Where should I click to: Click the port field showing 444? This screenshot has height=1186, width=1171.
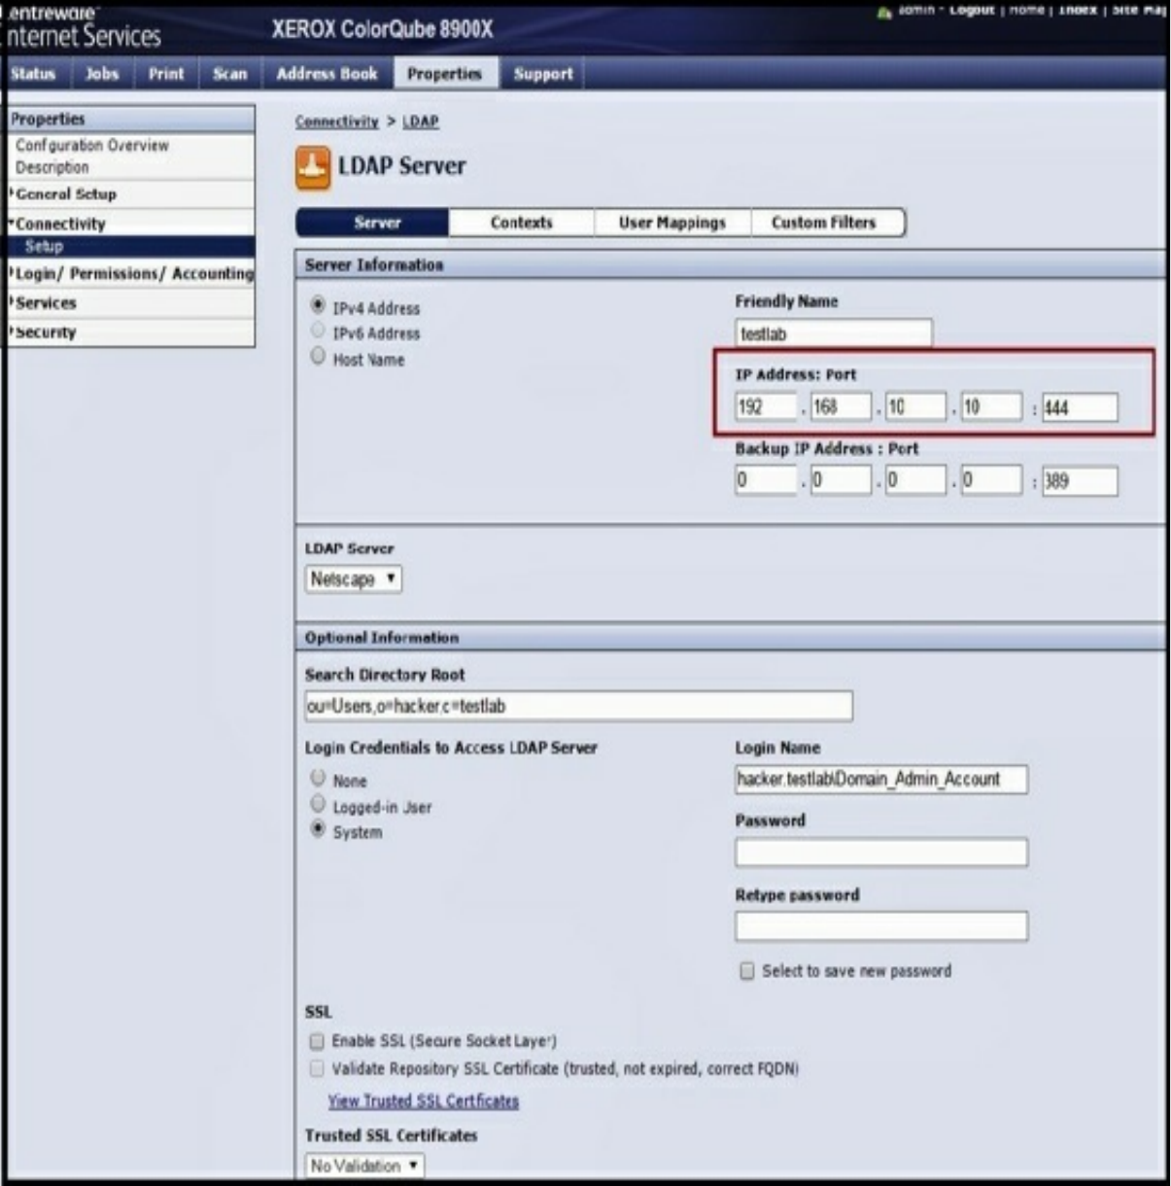pos(1080,407)
